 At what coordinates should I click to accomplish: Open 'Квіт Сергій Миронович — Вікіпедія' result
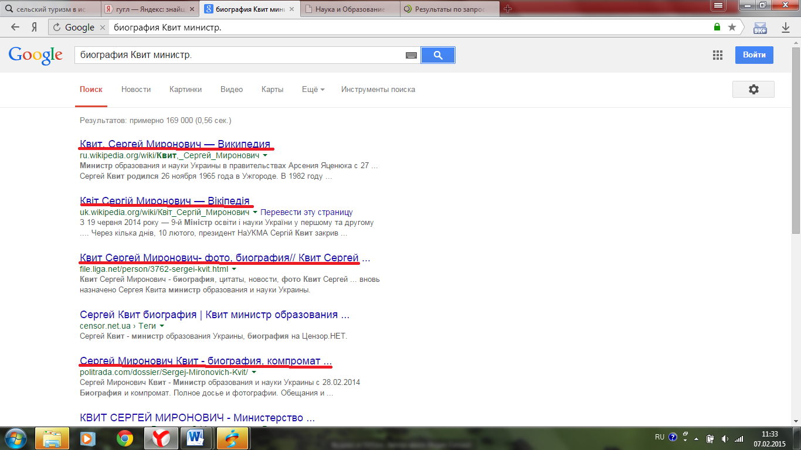coord(164,201)
